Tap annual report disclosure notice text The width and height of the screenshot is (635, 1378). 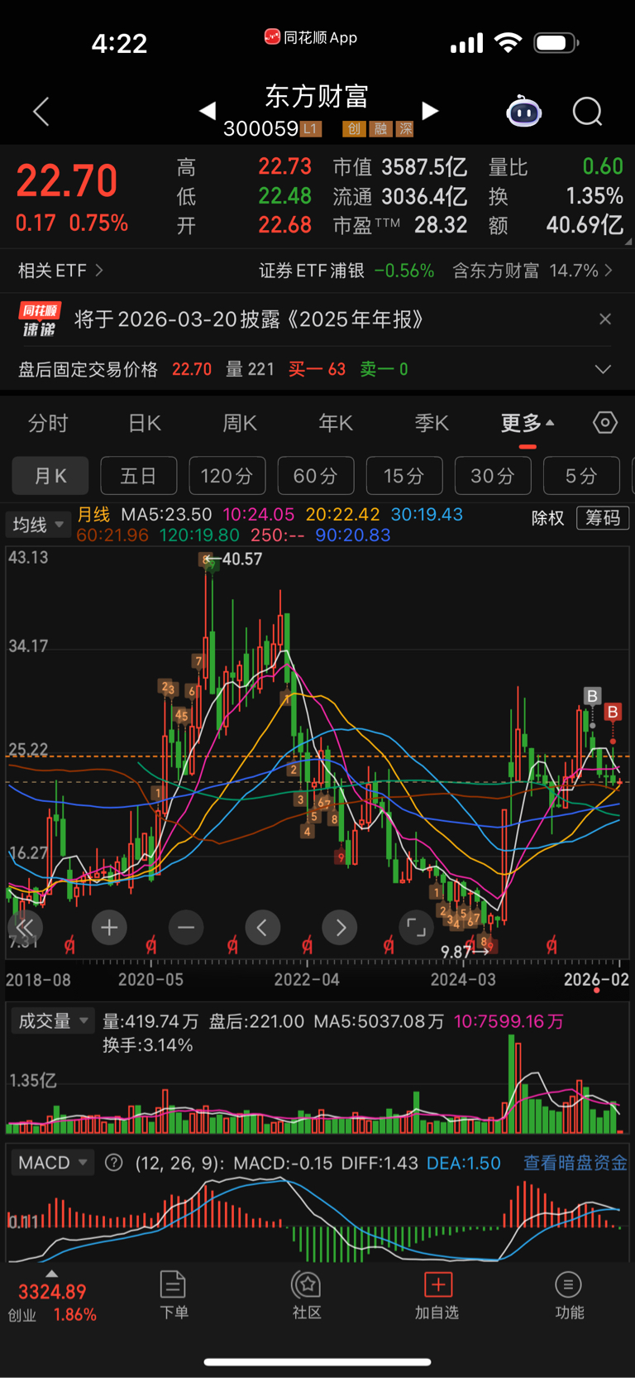coord(249,319)
